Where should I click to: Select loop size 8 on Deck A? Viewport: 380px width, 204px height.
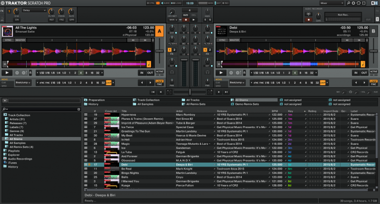[x=86, y=72]
